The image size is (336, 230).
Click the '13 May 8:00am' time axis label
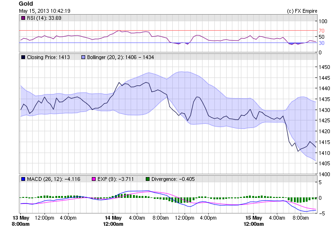(20, 221)
